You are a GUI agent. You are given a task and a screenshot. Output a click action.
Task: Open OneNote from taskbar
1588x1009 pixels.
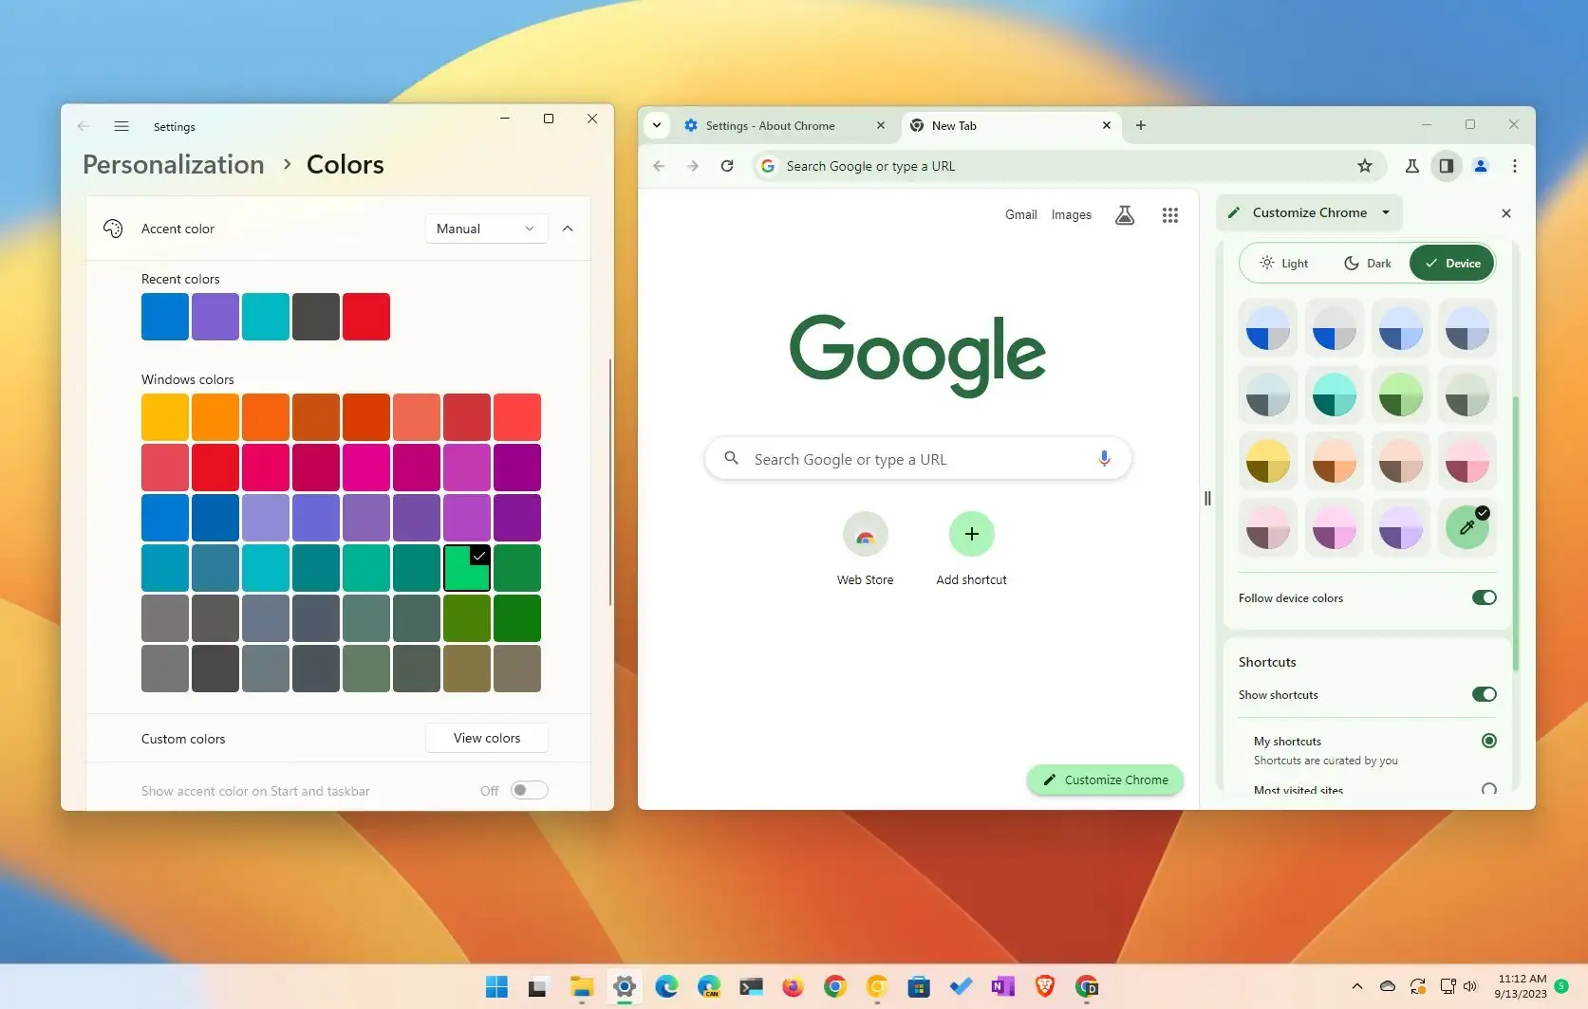[x=1002, y=987]
